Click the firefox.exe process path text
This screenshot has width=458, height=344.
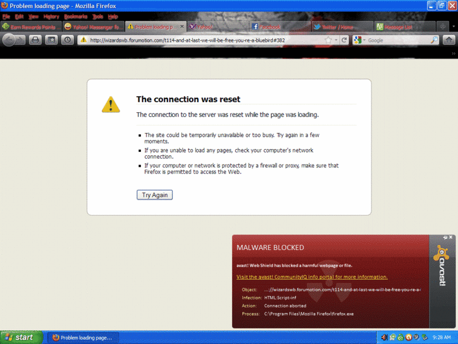tap(309, 314)
